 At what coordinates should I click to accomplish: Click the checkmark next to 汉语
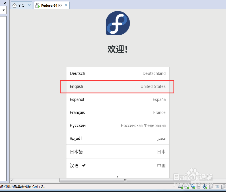coord(84,165)
